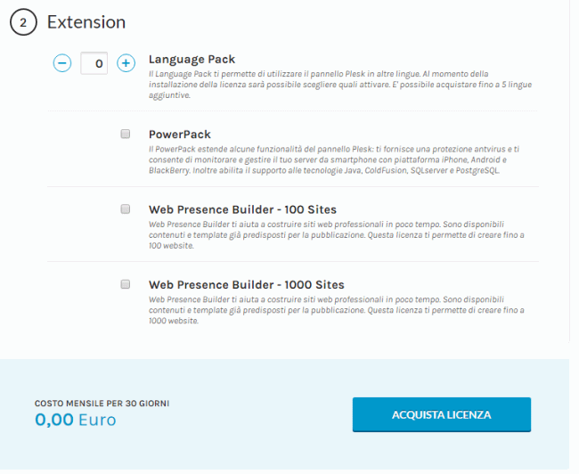Buy the license via Acquista Licenza

(x=442, y=414)
